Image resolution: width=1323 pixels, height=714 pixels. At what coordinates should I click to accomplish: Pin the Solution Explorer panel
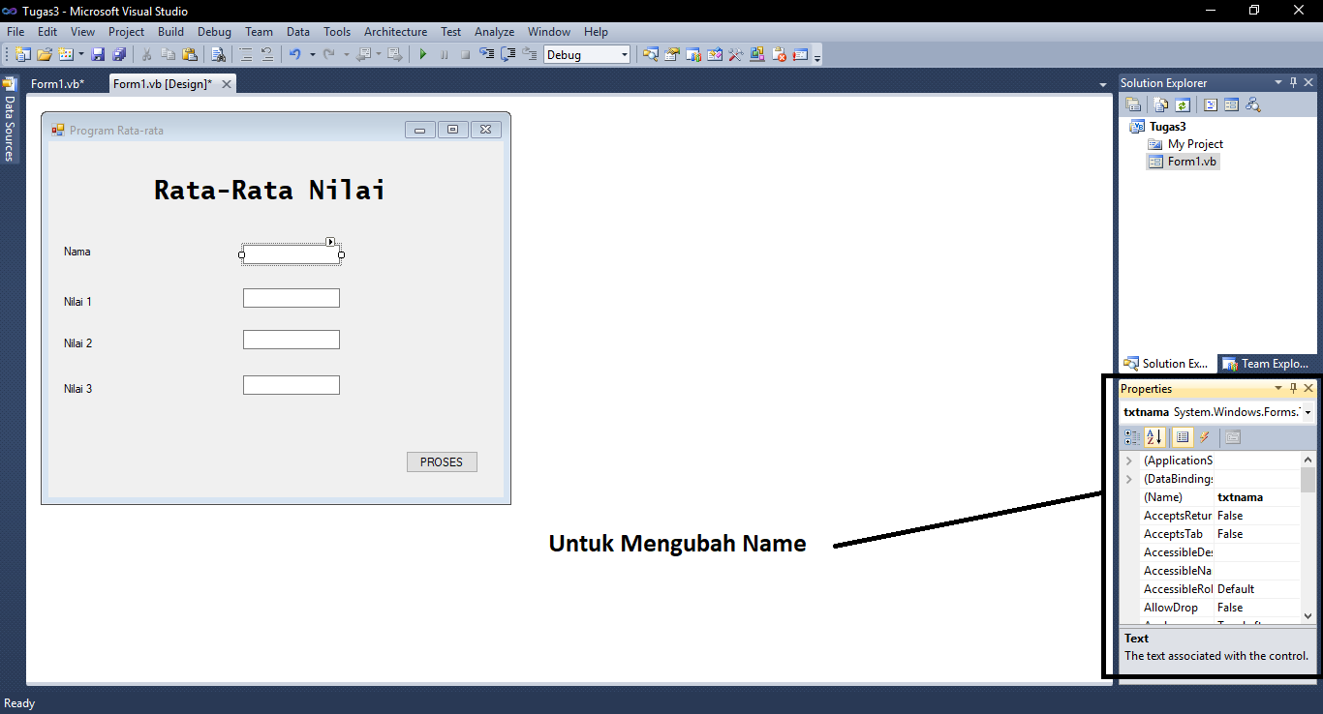[x=1293, y=82]
